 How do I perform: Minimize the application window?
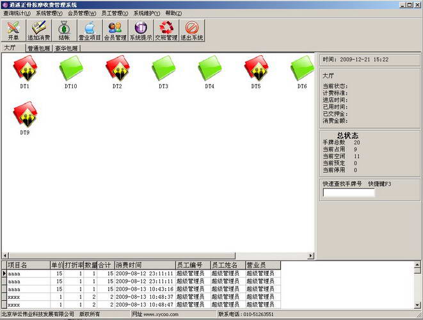tap(403, 4)
